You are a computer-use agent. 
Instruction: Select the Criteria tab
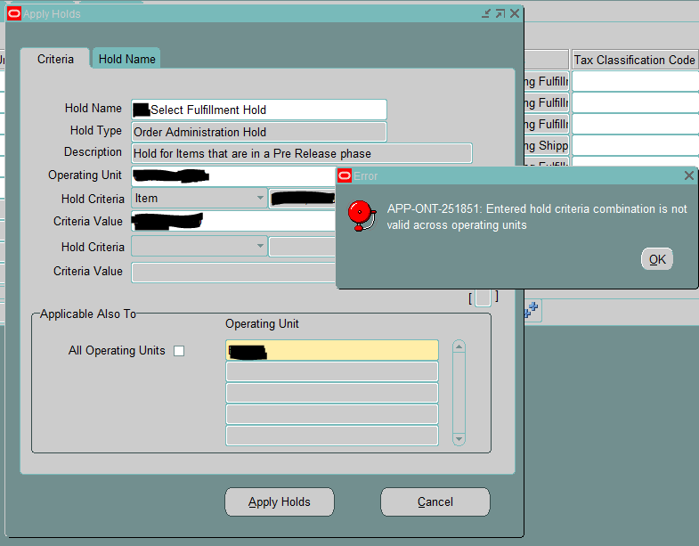pos(55,59)
